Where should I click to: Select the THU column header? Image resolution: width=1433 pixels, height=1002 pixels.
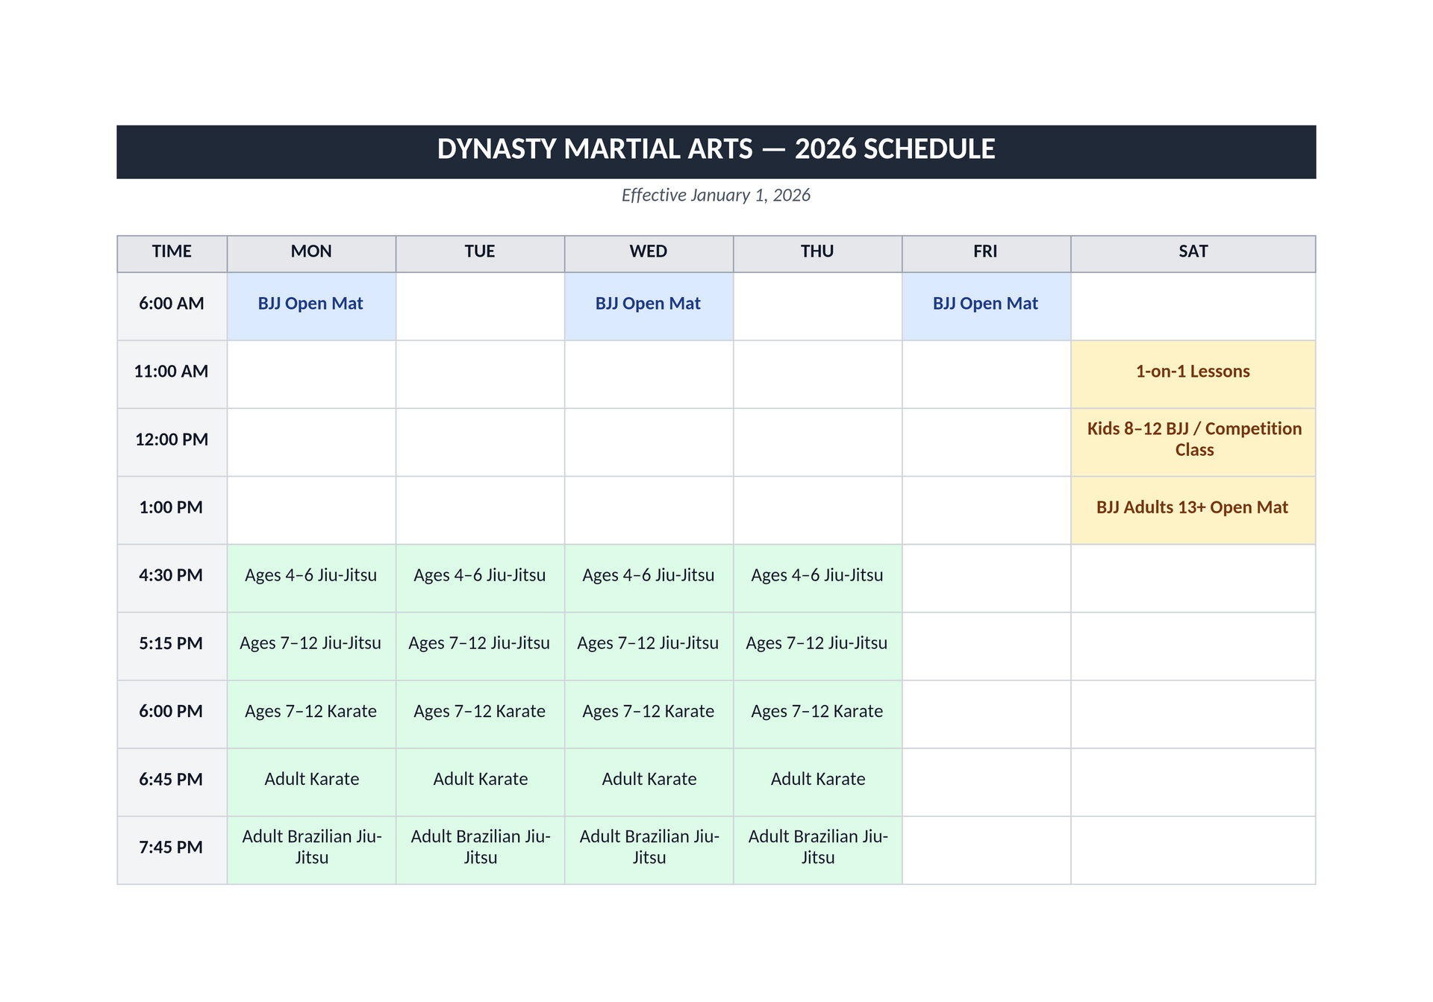point(817,254)
